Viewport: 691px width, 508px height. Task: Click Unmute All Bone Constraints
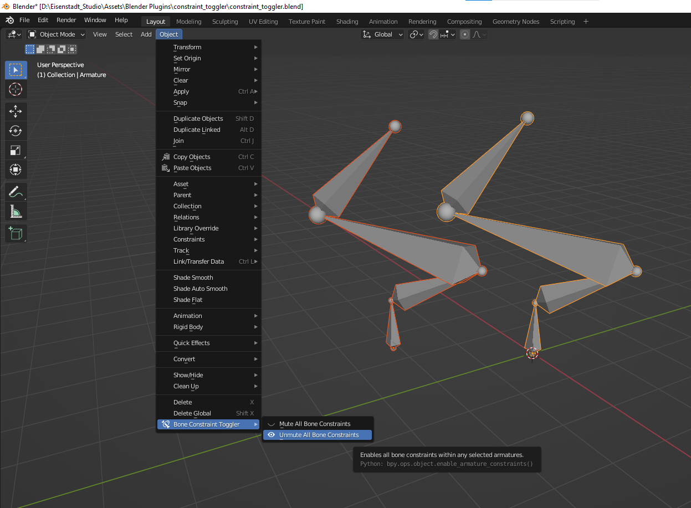click(317, 435)
